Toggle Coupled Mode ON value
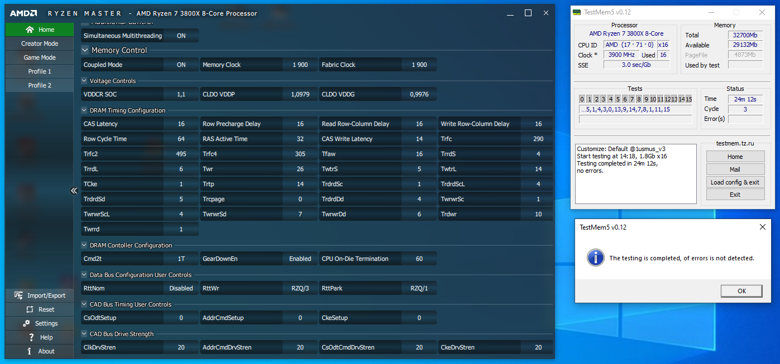The height and width of the screenshot is (364, 780). pos(181,65)
